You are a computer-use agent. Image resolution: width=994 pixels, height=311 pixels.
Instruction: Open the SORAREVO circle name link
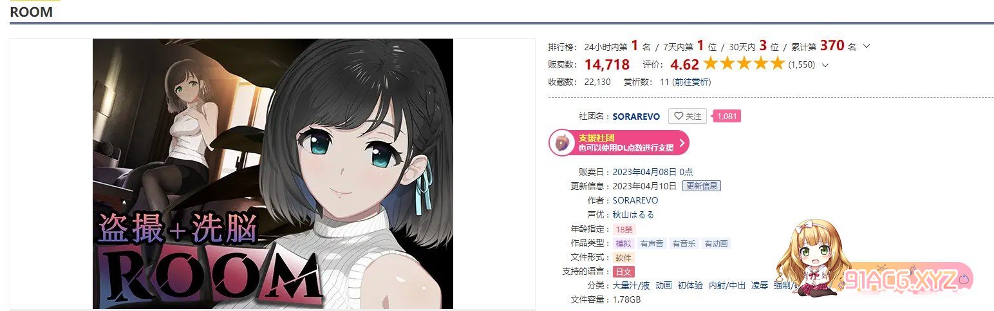(636, 117)
